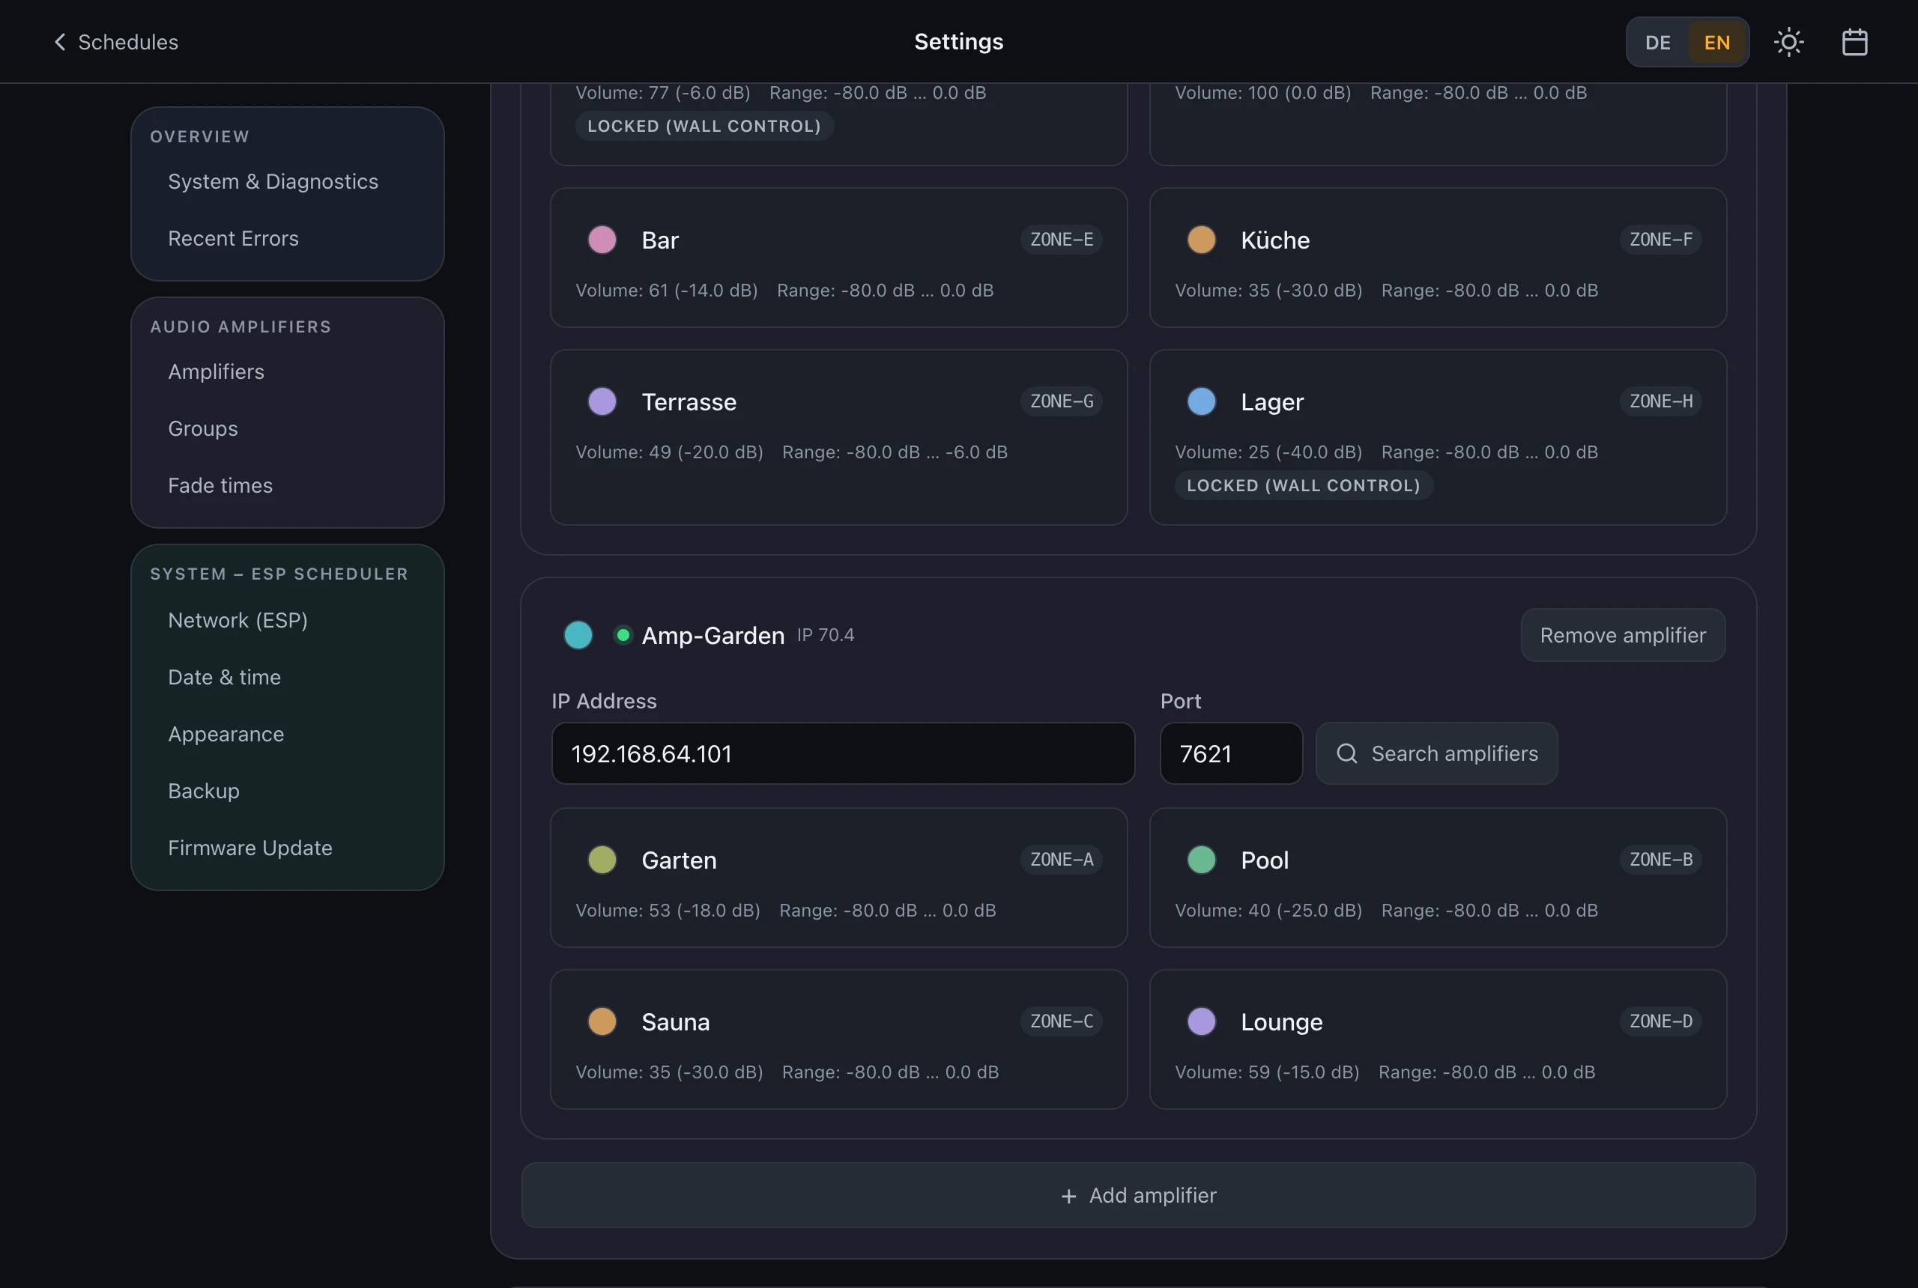This screenshot has width=1918, height=1288.
Task: Click the ZONE-C tag on Sauna
Action: (x=1062, y=1022)
